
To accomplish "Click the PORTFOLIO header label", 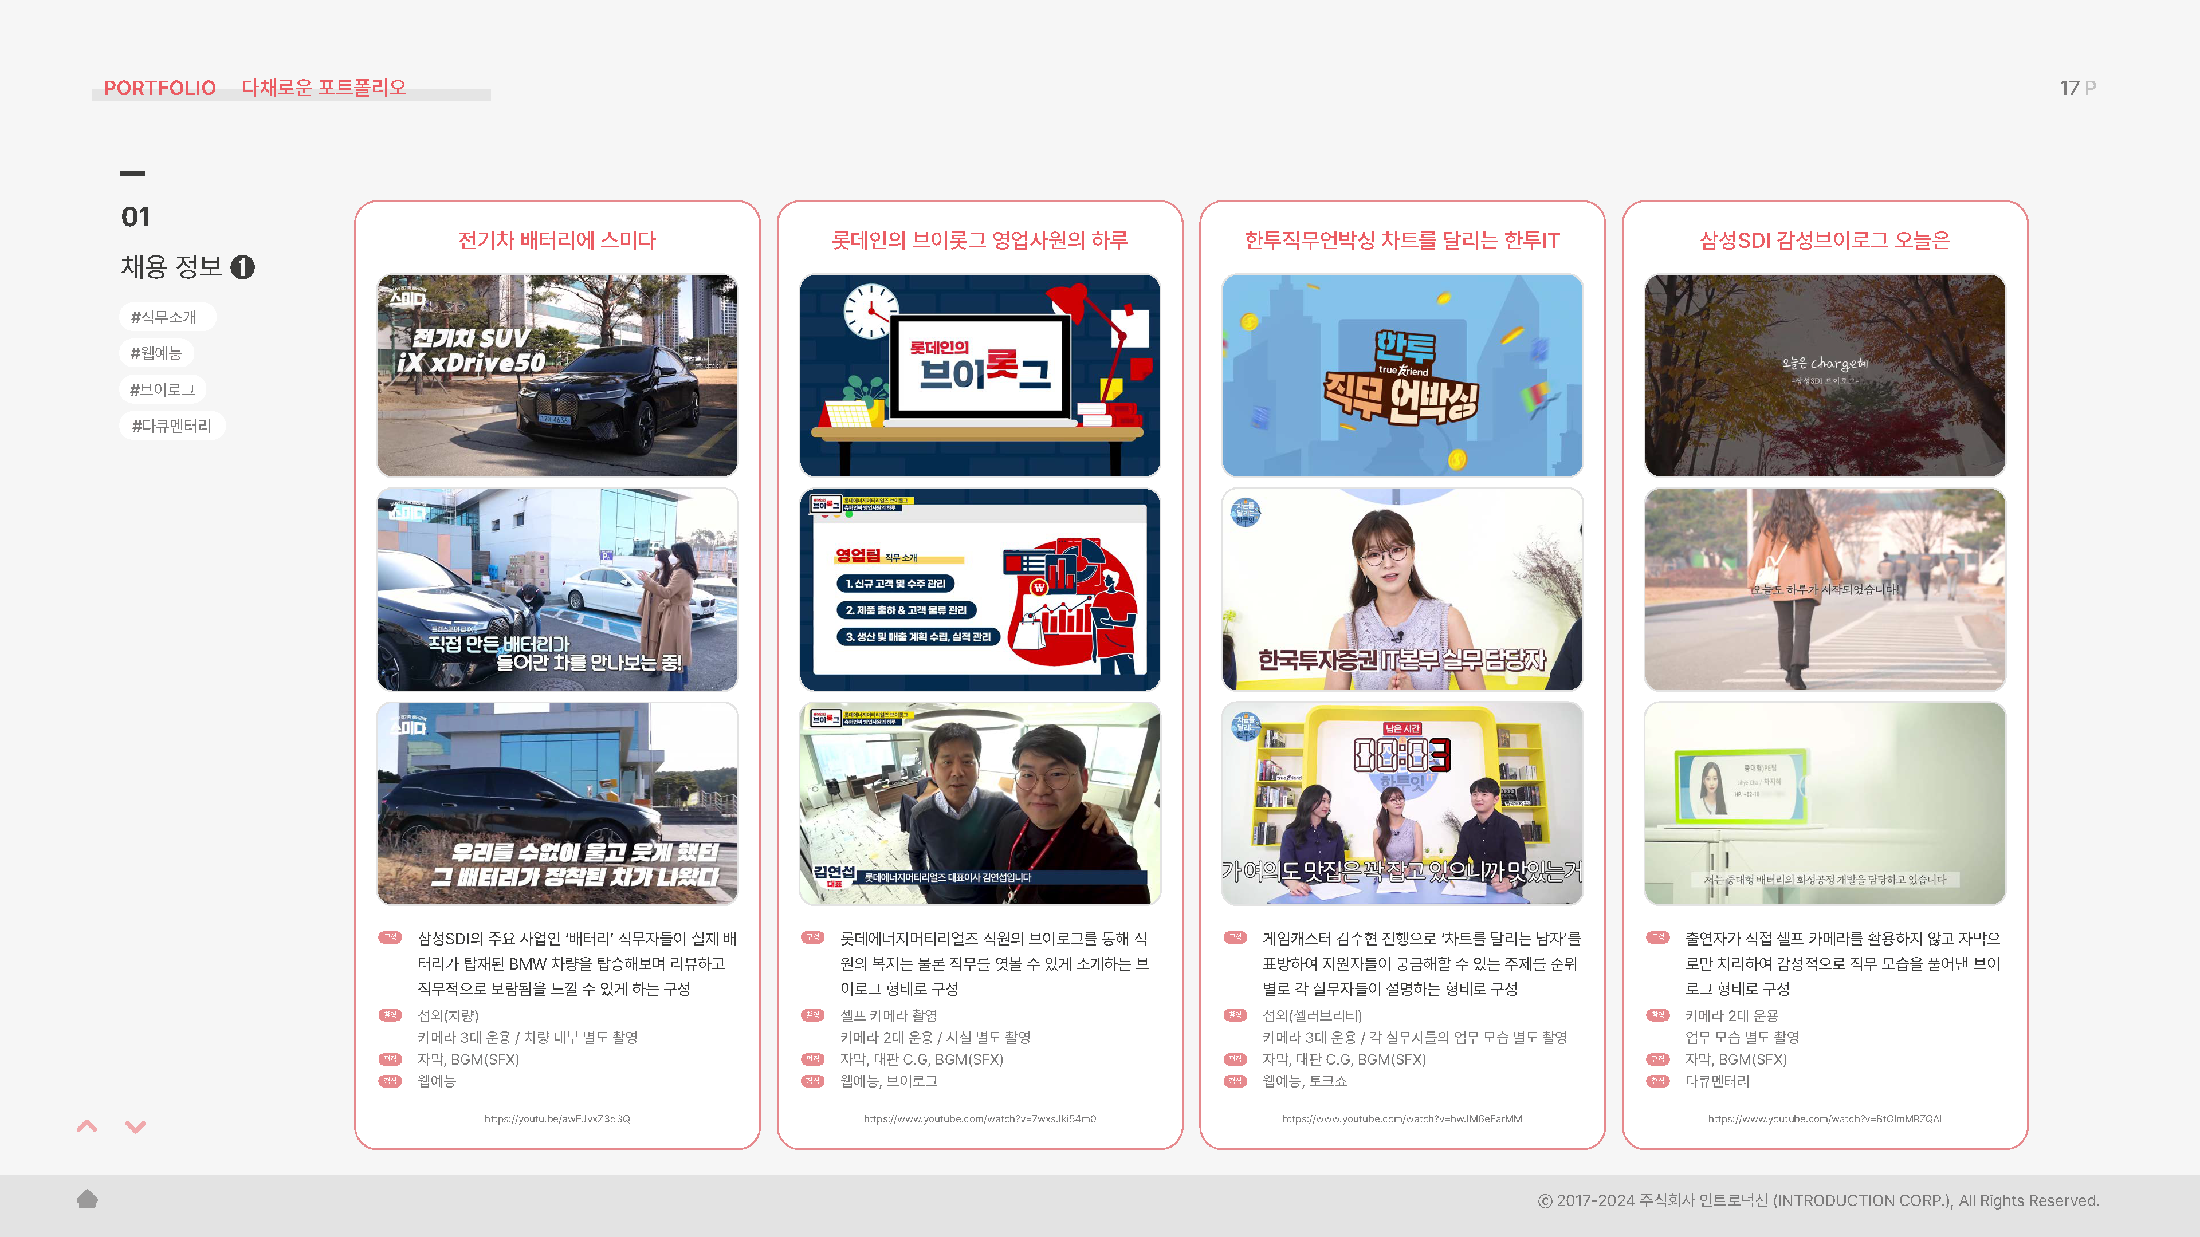I will [160, 88].
